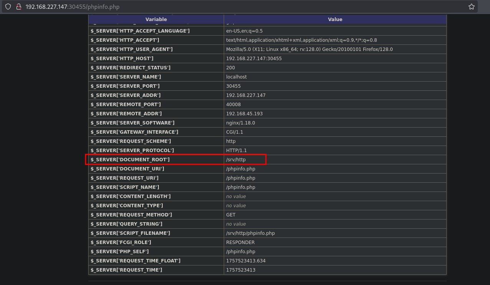Click the CGI/1.1 gateway interface value
The height and width of the screenshot is (285, 490).
click(234, 132)
